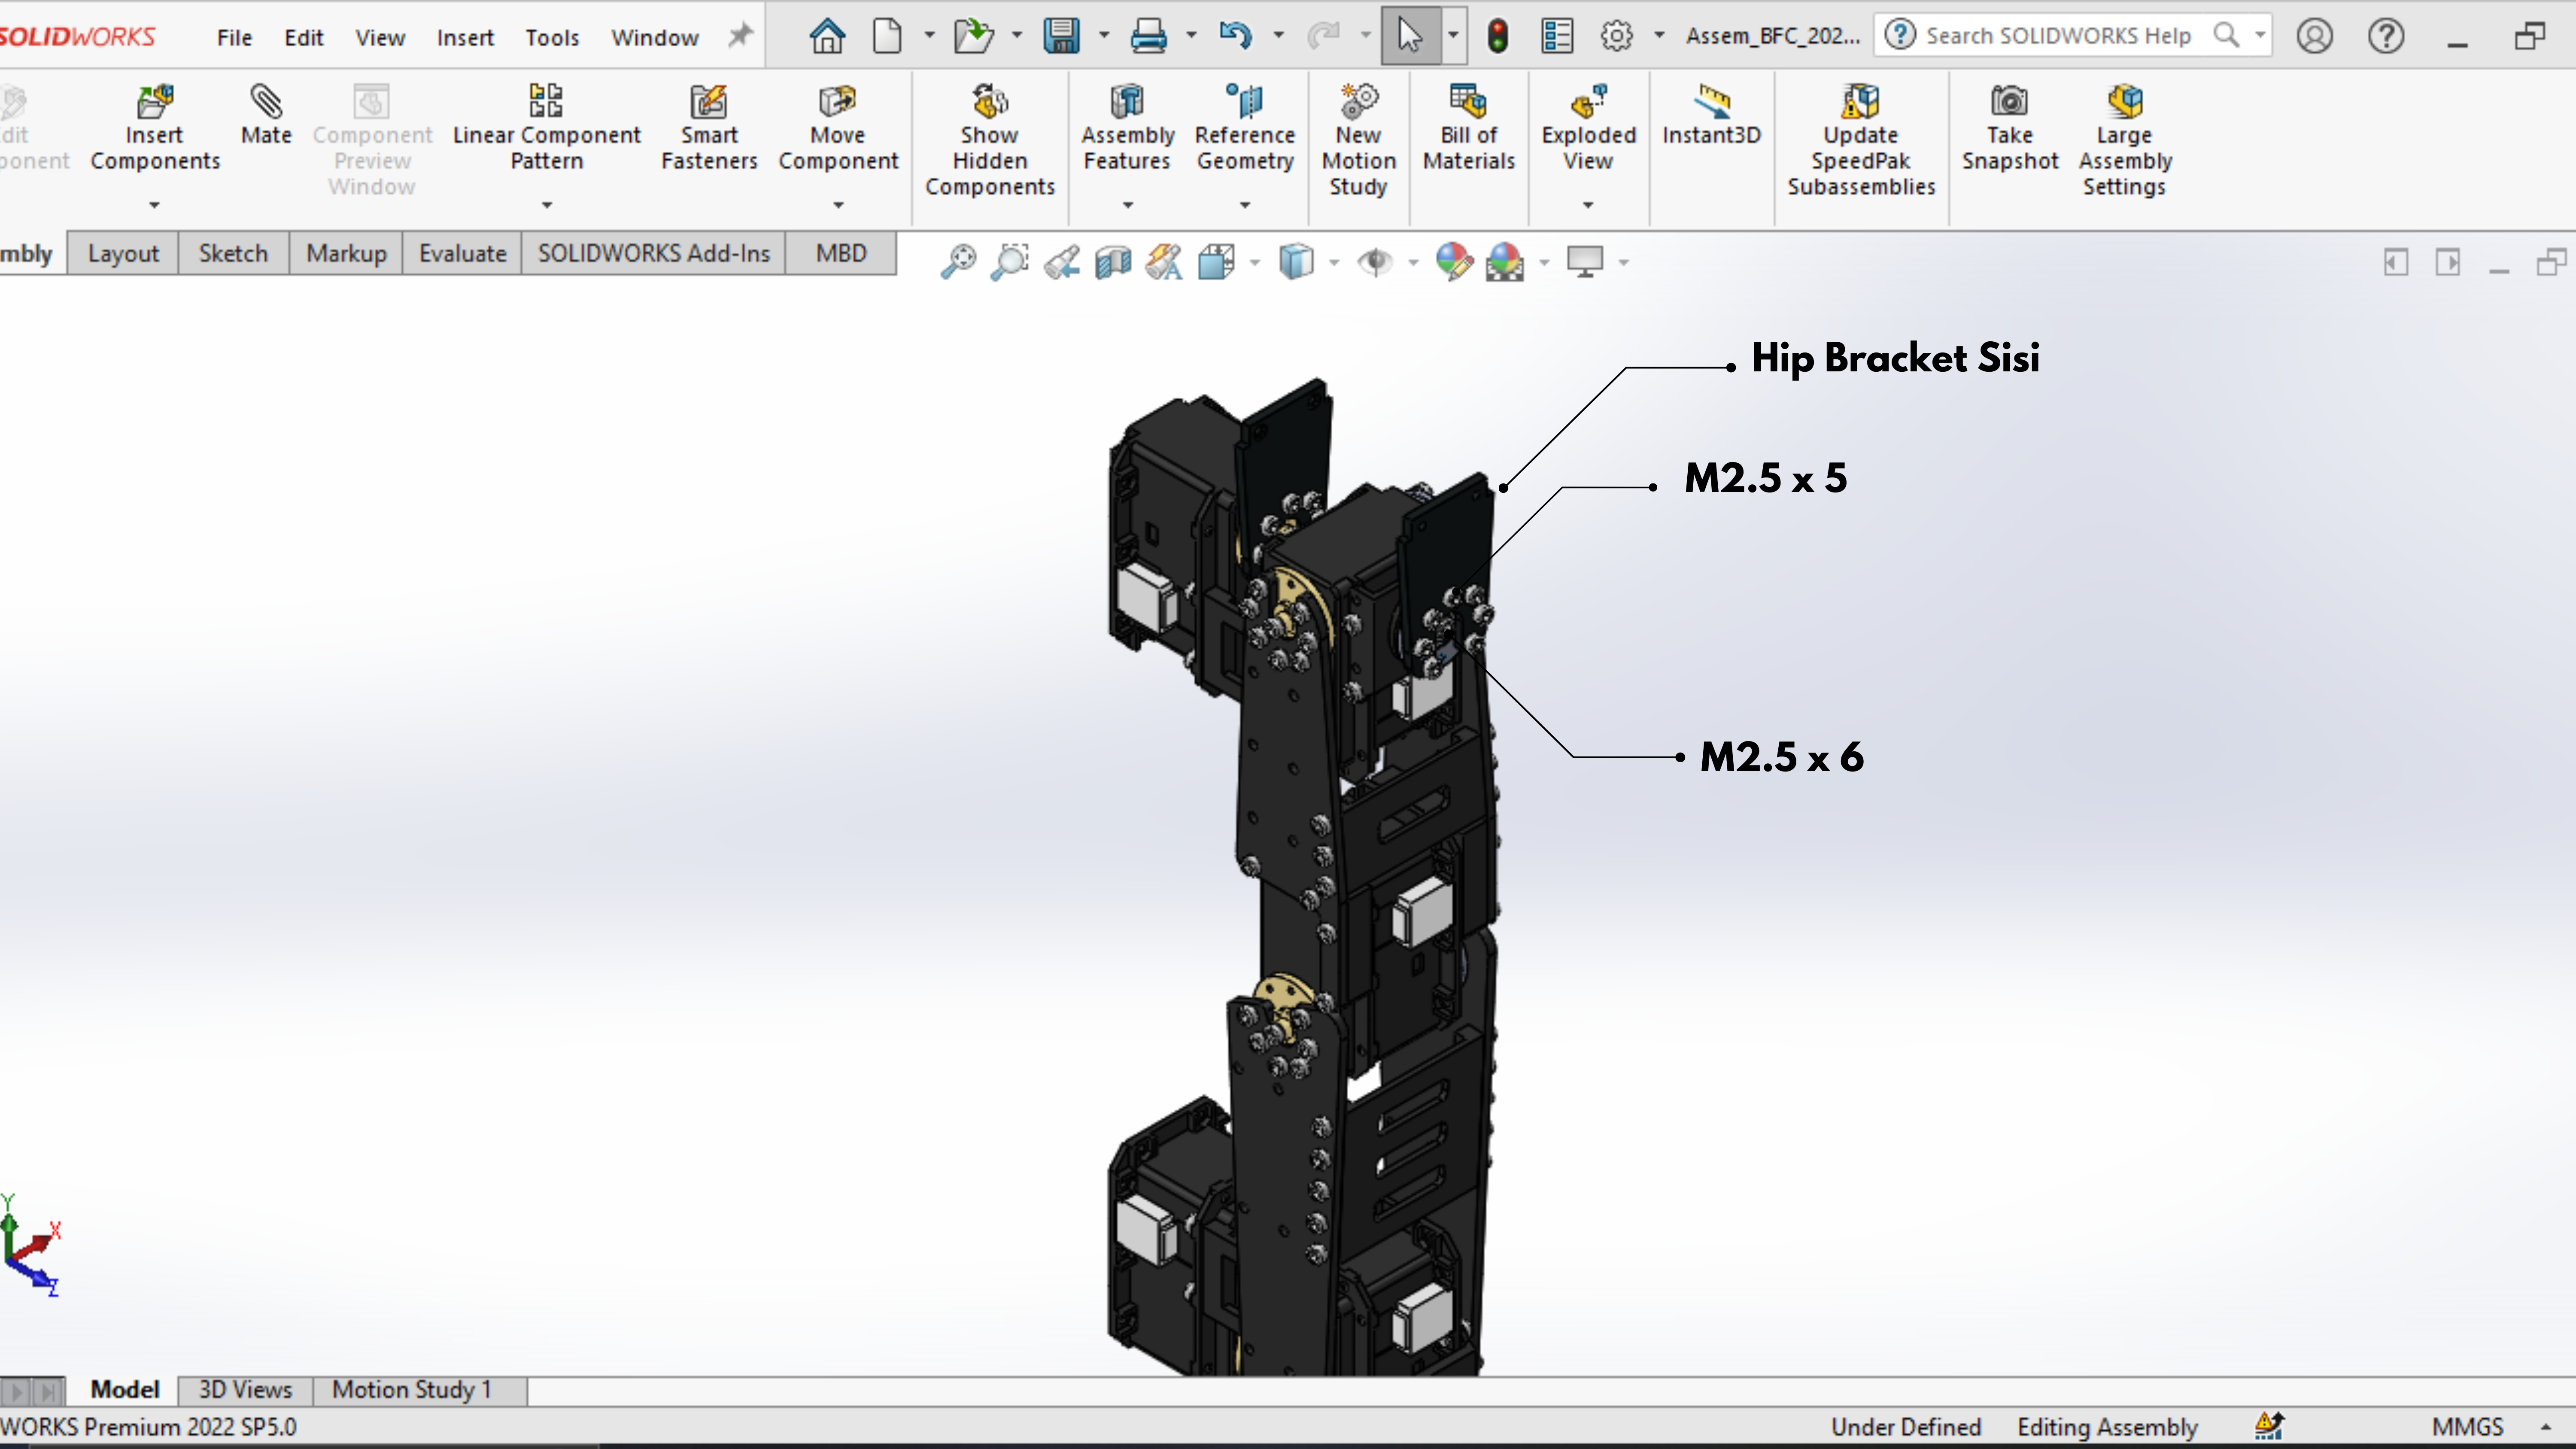Open the user login account icon

pyautogui.click(x=2314, y=36)
